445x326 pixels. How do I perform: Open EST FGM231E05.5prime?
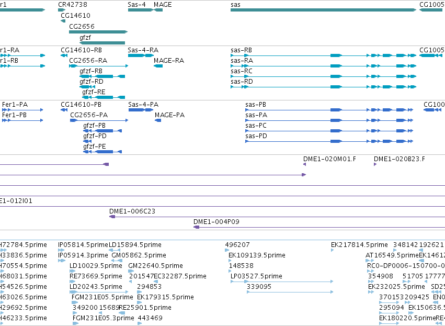point(102,297)
